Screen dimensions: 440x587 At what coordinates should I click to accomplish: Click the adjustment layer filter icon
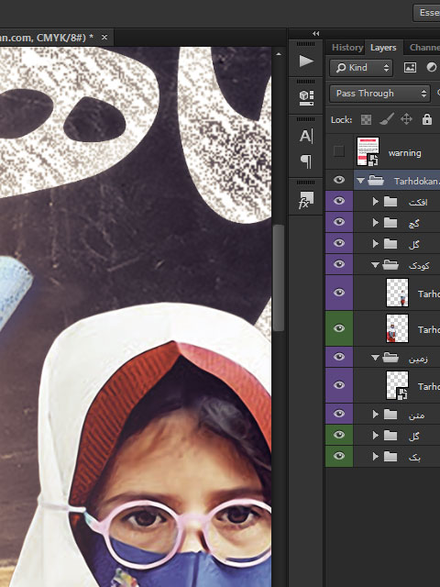click(x=432, y=67)
